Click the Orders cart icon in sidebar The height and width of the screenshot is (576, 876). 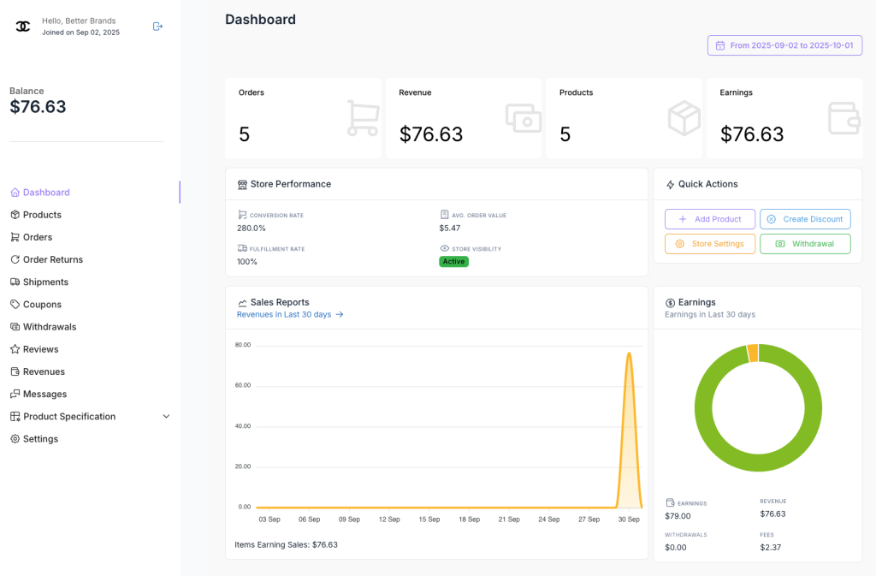[x=15, y=237]
